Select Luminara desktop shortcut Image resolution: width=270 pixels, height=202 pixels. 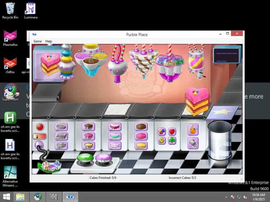[31, 11]
